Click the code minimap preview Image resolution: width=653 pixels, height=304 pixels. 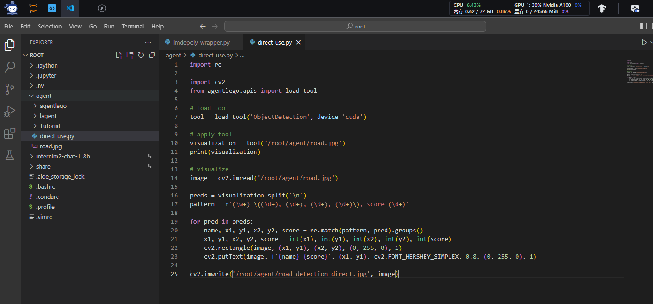[x=639, y=72]
